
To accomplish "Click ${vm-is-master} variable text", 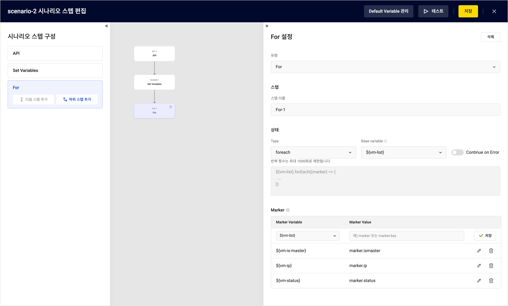I will (x=291, y=251).
